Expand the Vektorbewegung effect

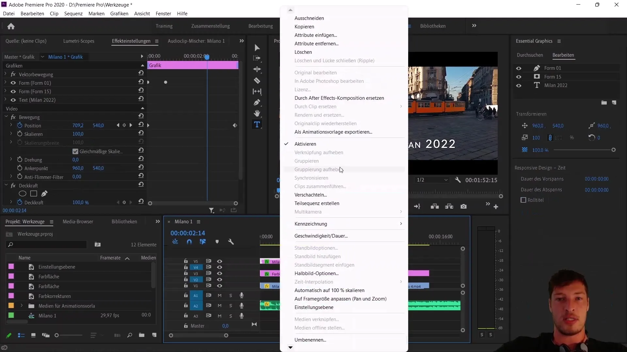pyautogui.click(x=6, y=74)
